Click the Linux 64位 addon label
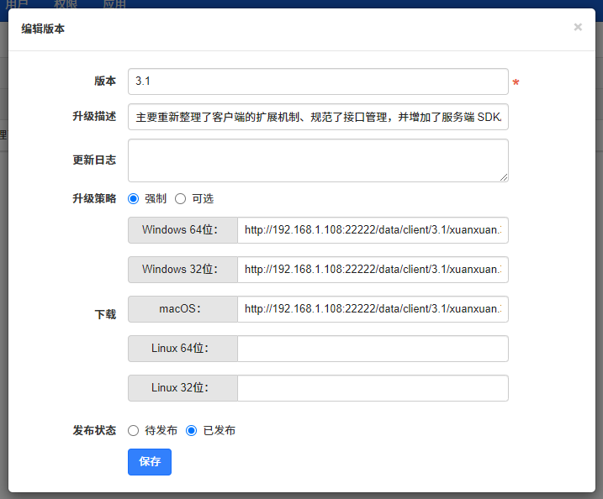 (182, 349)
